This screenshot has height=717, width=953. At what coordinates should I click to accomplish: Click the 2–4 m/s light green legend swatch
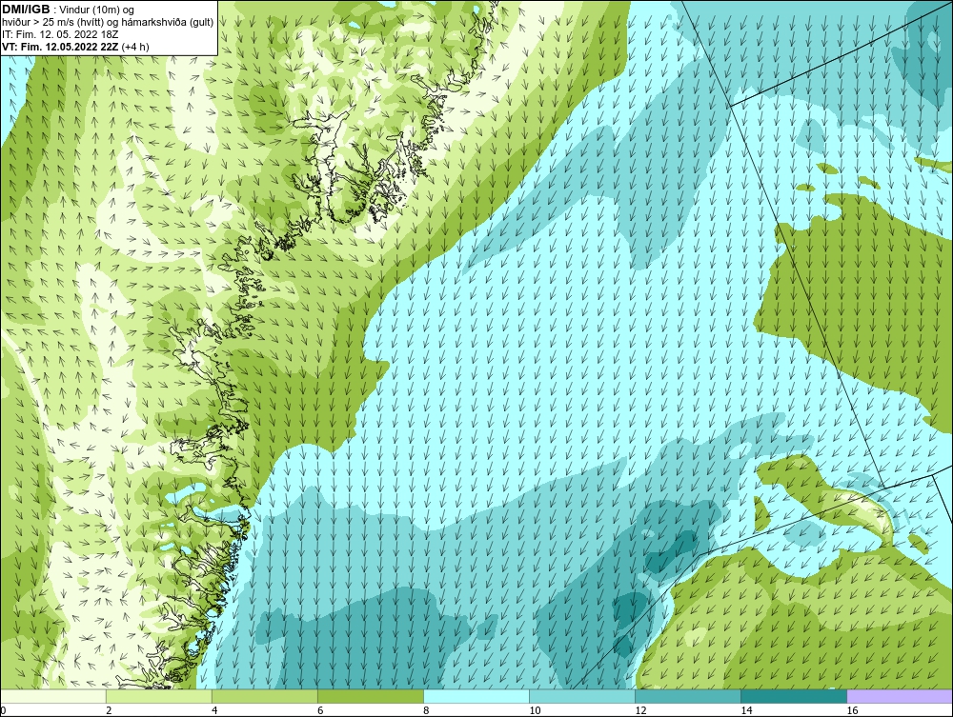tap(159, 696)
